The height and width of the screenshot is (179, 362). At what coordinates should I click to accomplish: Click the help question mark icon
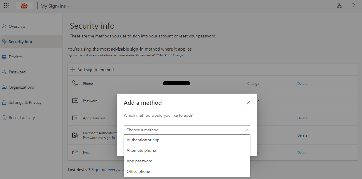coord(353,6)
